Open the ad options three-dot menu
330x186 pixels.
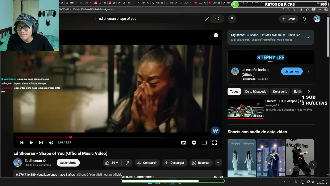[308, 72]
